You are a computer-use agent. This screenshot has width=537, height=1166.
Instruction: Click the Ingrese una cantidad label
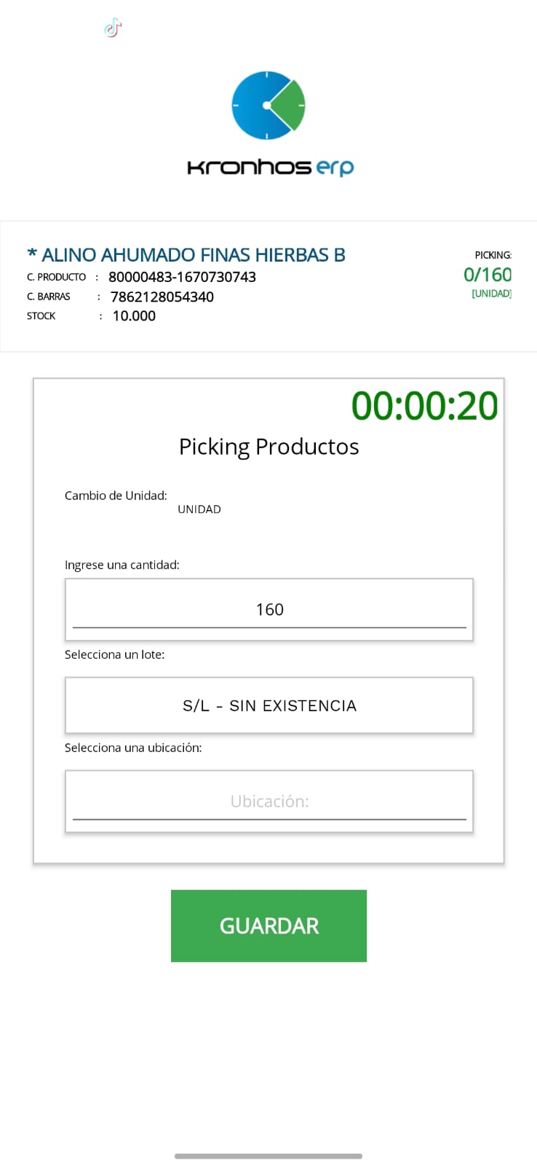point(122,565)
